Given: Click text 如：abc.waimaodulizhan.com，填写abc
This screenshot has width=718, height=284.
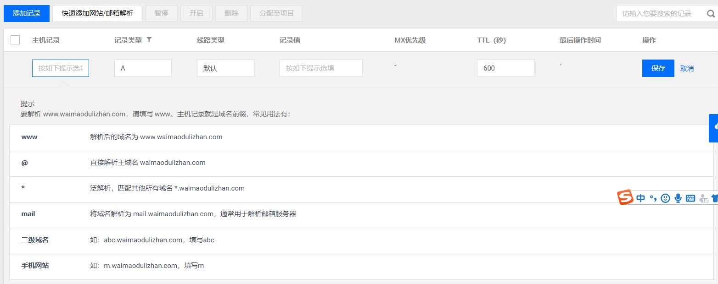Looking at the screenshot, I should click(x=152, y=240).
